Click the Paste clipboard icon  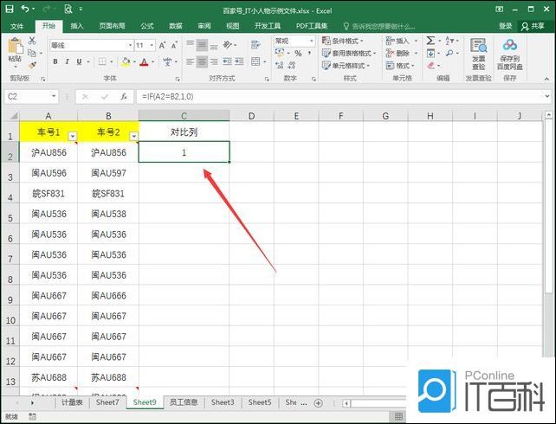click(15, 46)
